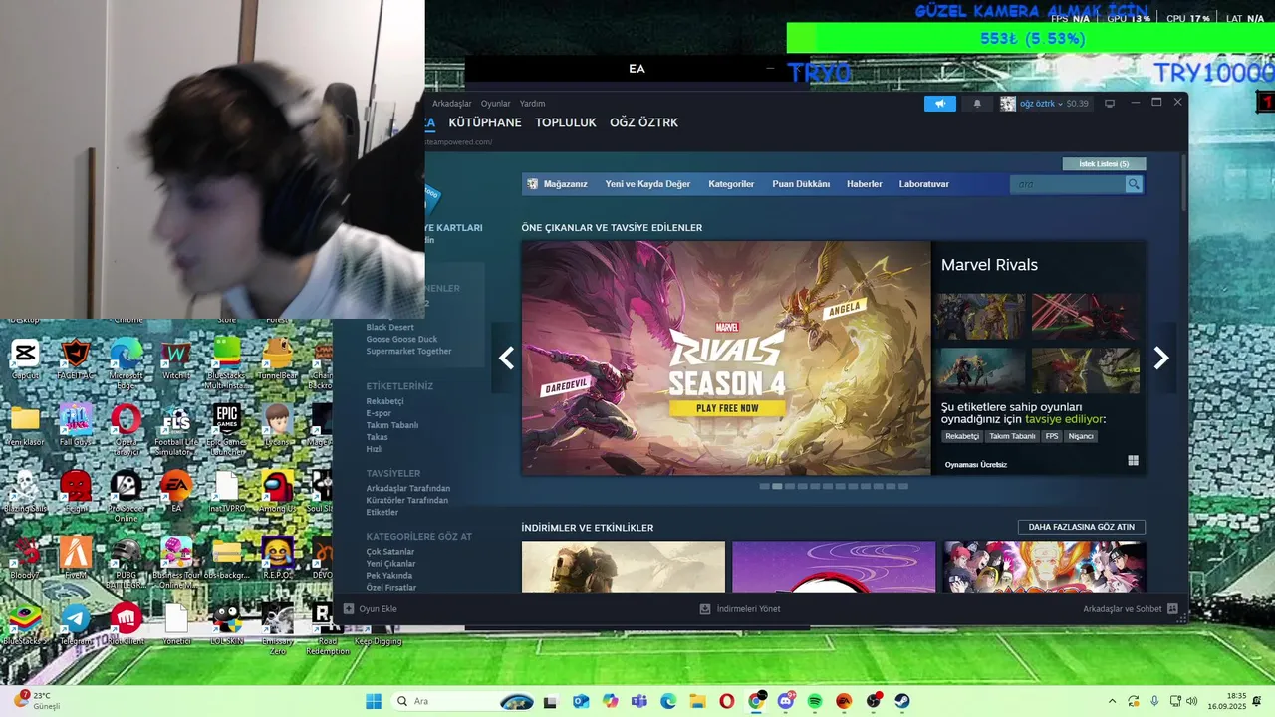Viewport: 1275px width, 717px height.
Task: Click the store search magnifier icon
Action: tap(1133, 184)
